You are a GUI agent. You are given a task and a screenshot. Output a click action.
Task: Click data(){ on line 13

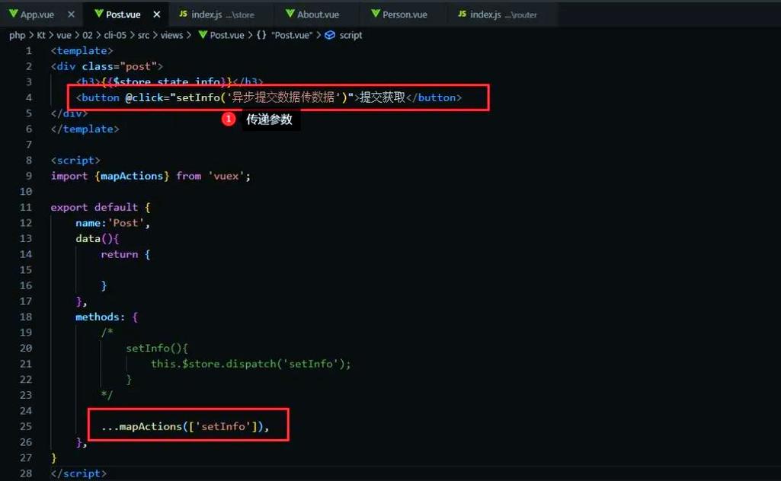pos(97,239)
